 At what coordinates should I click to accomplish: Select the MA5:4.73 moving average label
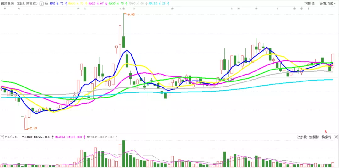tap(56, 3)
